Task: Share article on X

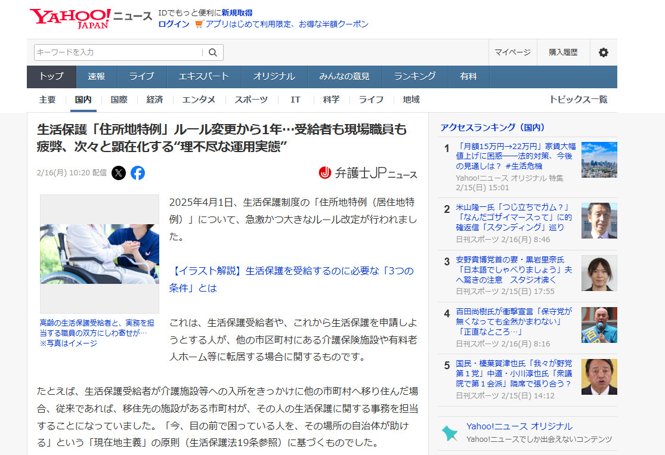Action: (119, 173)
